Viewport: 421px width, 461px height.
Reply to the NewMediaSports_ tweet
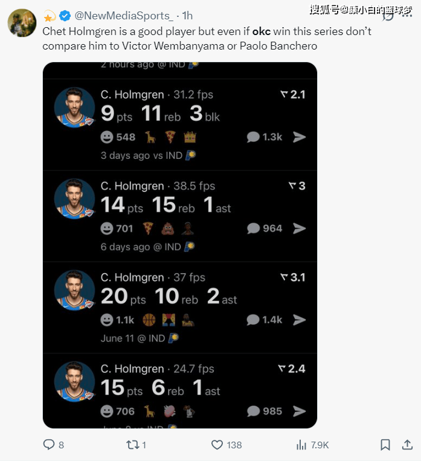[x=49, y=445]
